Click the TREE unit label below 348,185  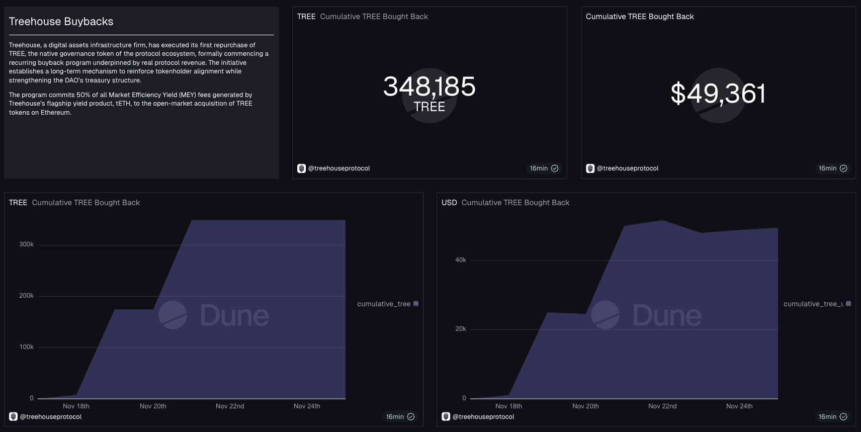(429, 107)
